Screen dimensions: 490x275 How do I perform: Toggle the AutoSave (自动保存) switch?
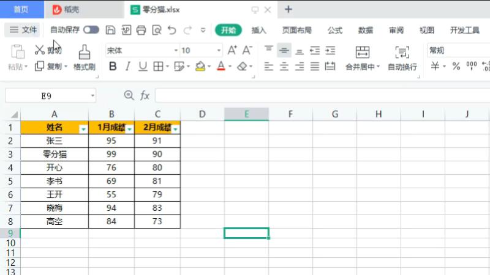pyautogui.click(x=91, y=30)
